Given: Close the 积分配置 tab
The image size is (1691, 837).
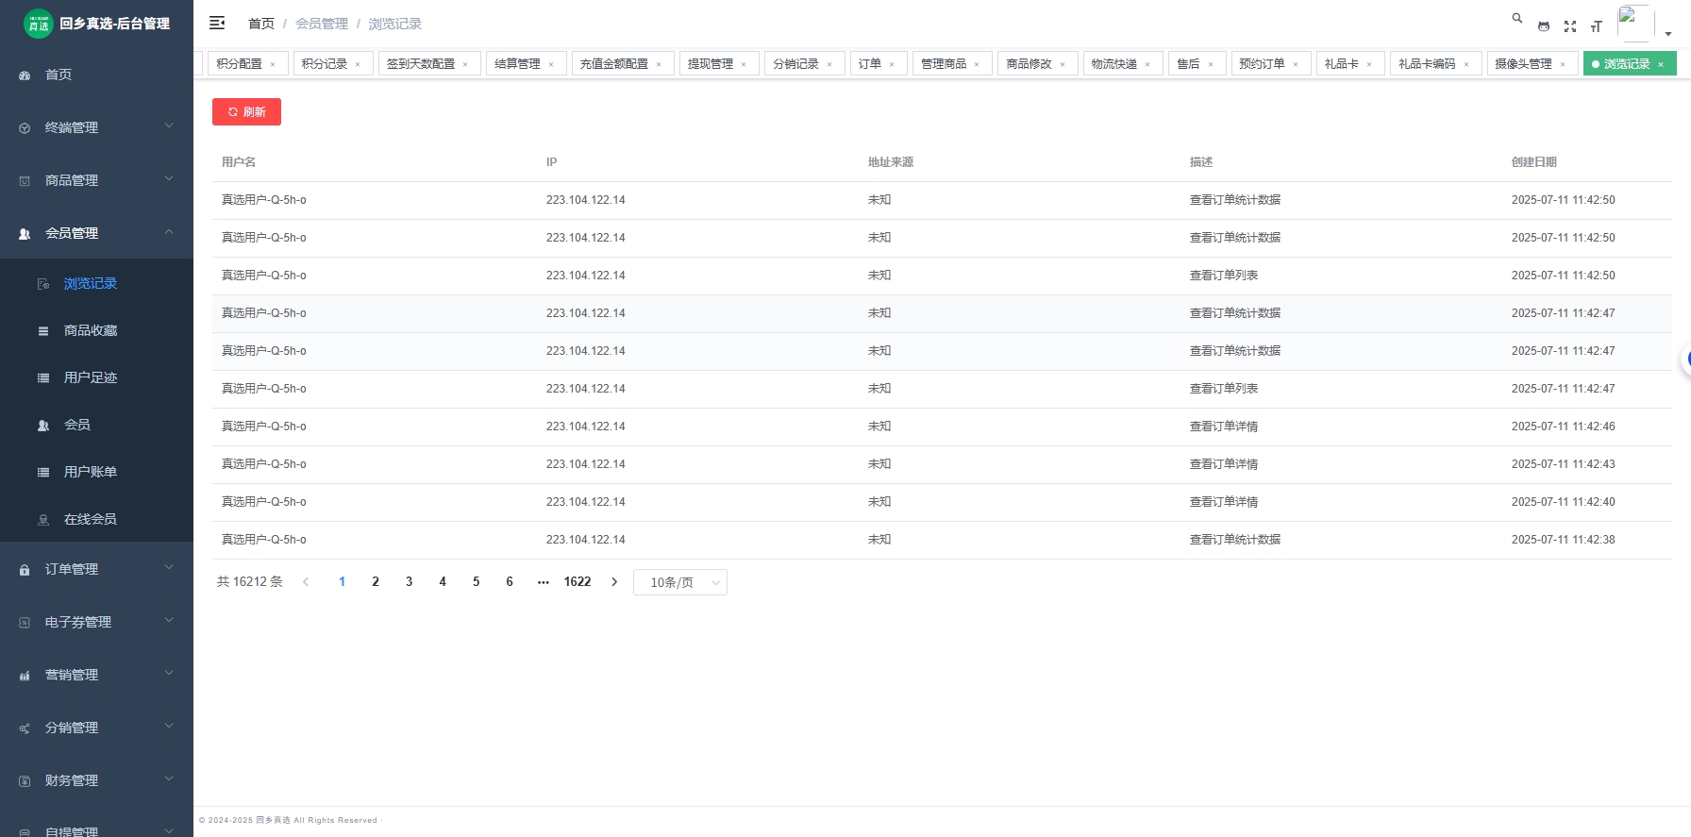Looking at the screenshot, I should coord(273,64).
